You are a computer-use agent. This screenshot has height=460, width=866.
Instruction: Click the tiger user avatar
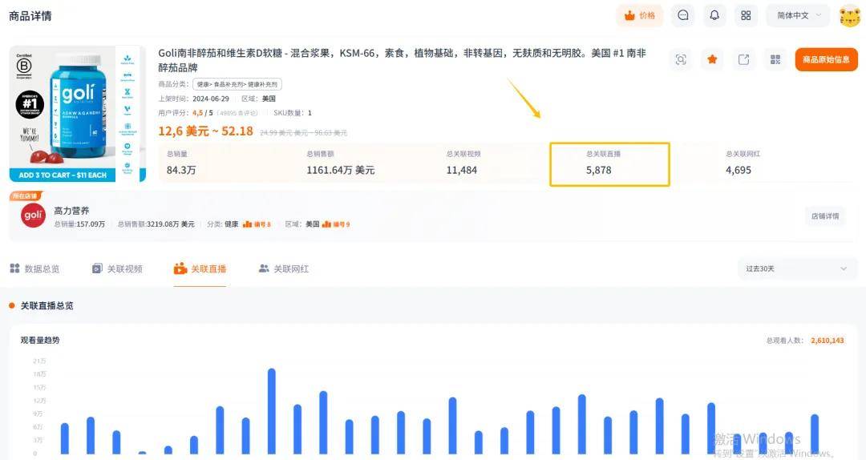pyautogui.click(x=849, y=15)
